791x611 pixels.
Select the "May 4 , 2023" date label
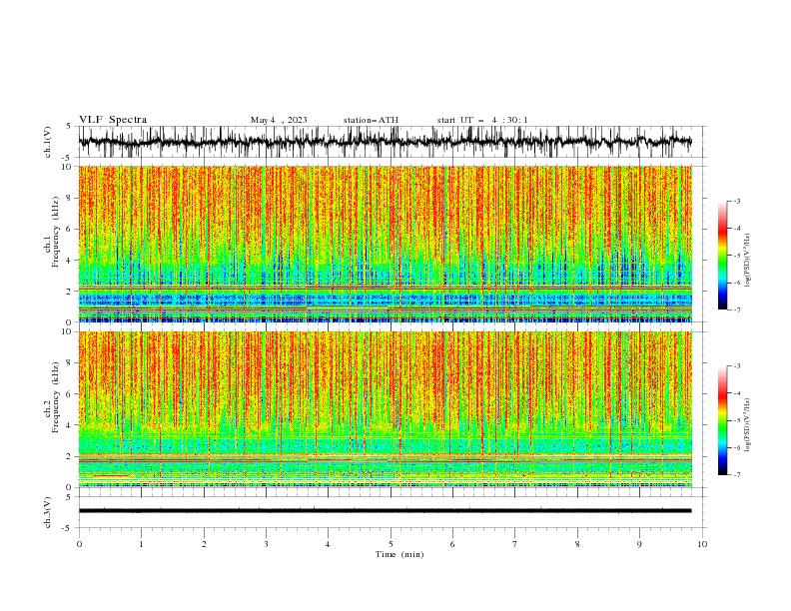click(279, 120)
